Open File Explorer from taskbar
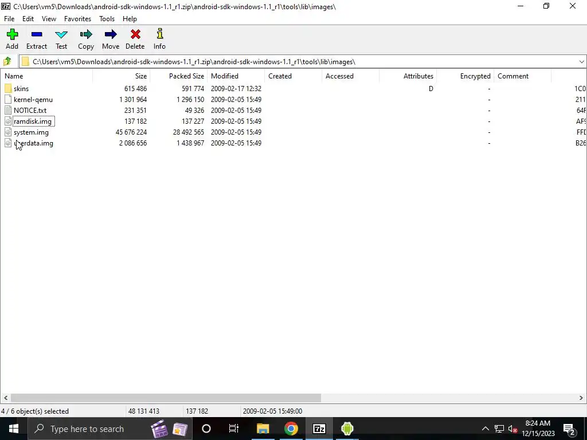The height and width of the screenshot is (440, 587). pos(263,429)
